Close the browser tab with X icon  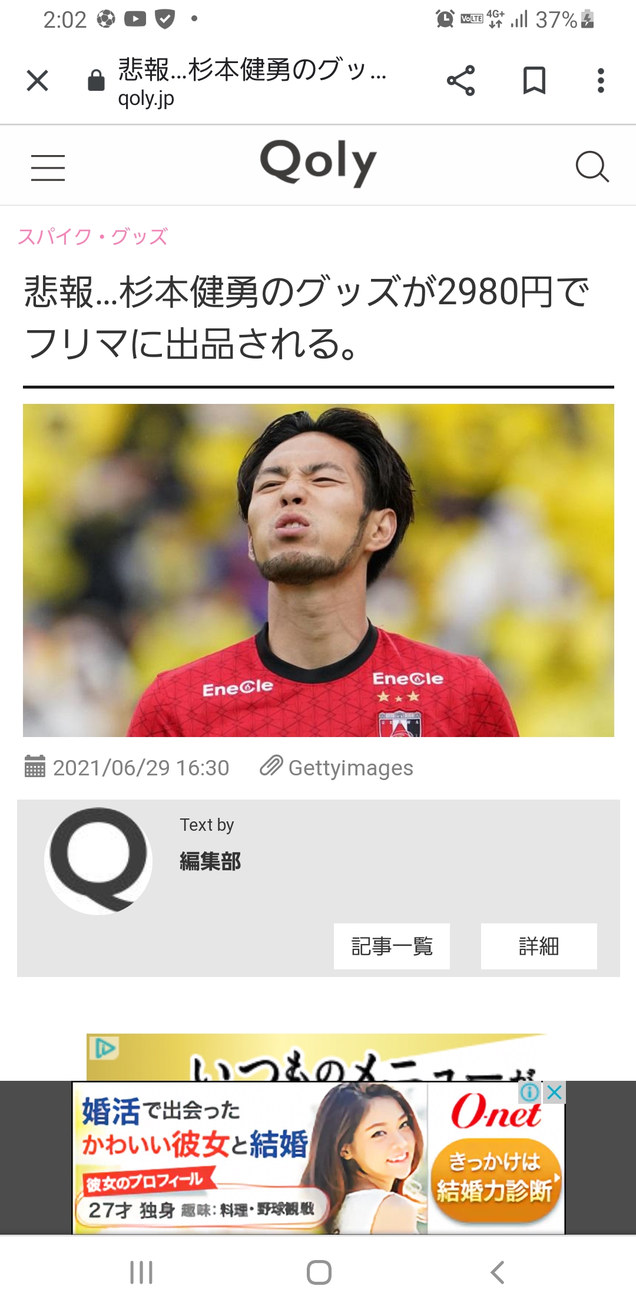coord(37,81)
